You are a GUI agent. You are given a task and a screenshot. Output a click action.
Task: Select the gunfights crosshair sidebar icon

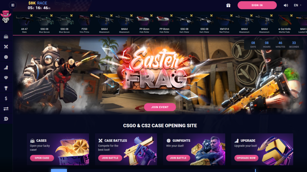coord(6,57)
